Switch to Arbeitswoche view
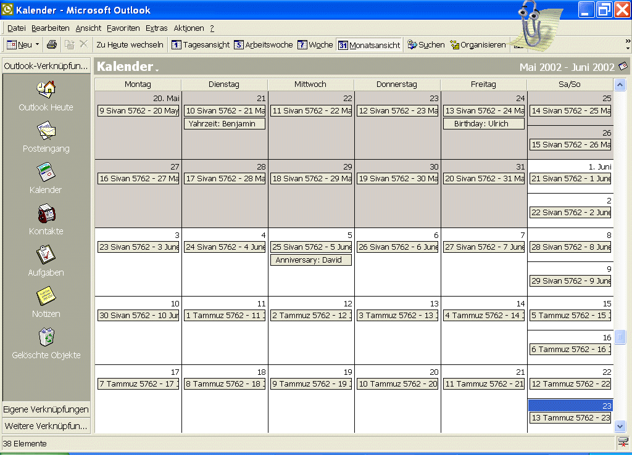632x455 pixels. (263, 44)
